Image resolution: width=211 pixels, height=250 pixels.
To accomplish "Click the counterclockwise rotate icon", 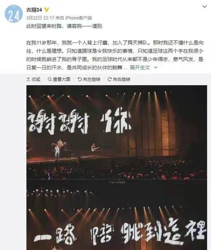I will [x=79, y=79].
